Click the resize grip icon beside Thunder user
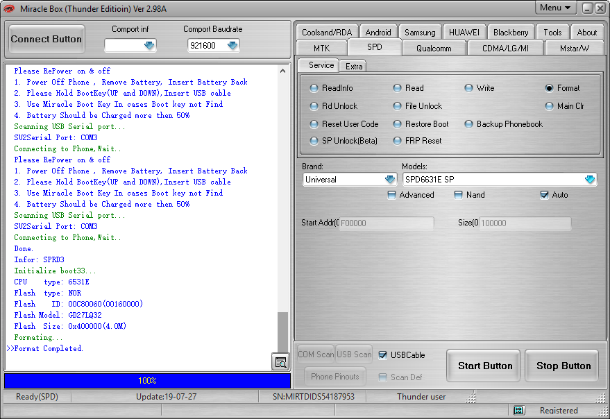610x419 pixels. pos(471,397)
